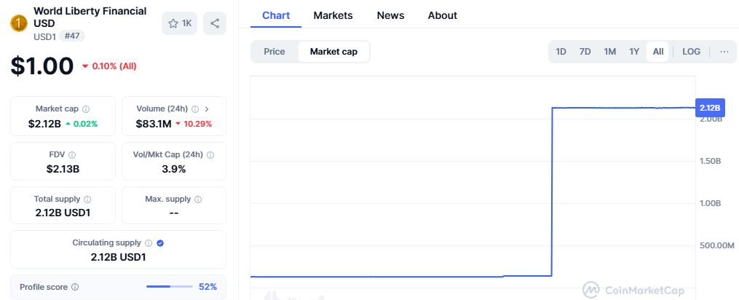Click the verified circulating supply badge

(x=160, y=243)
